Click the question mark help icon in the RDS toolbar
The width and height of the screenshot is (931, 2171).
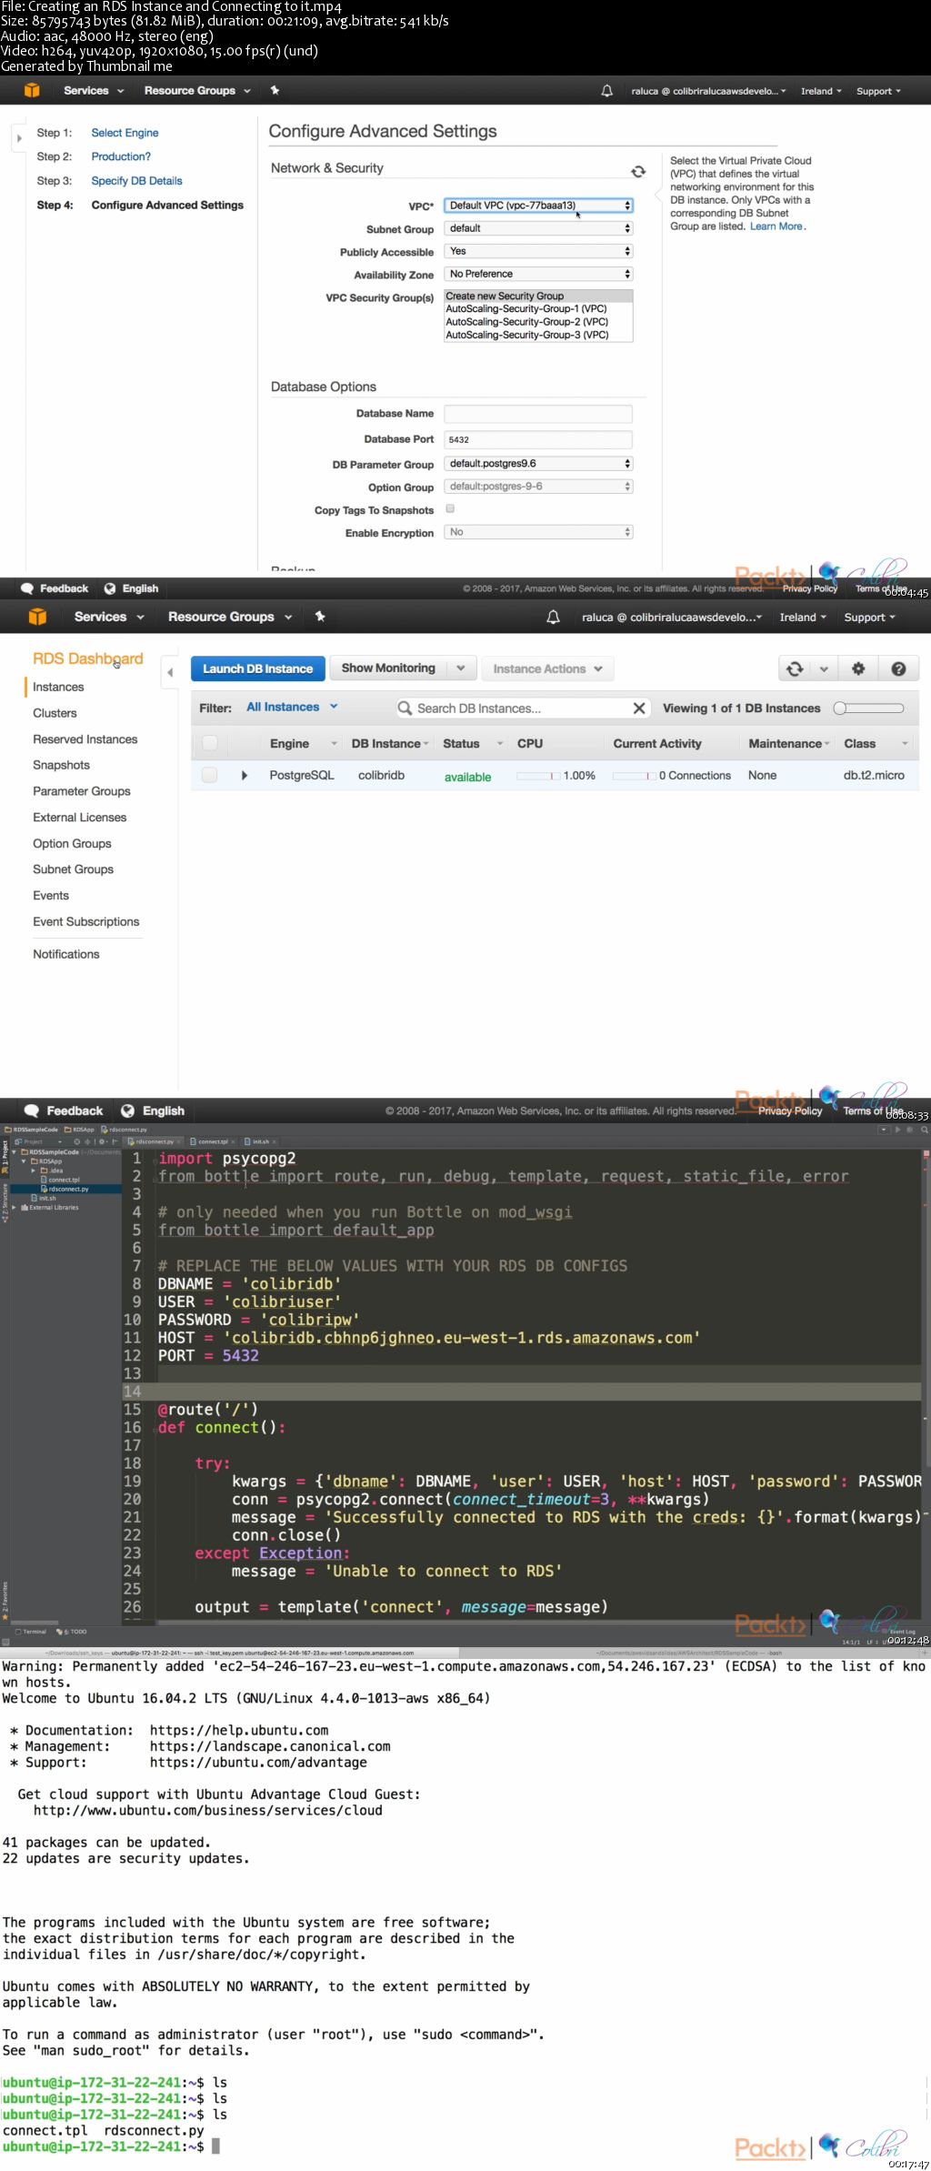[x=898, y=668]
